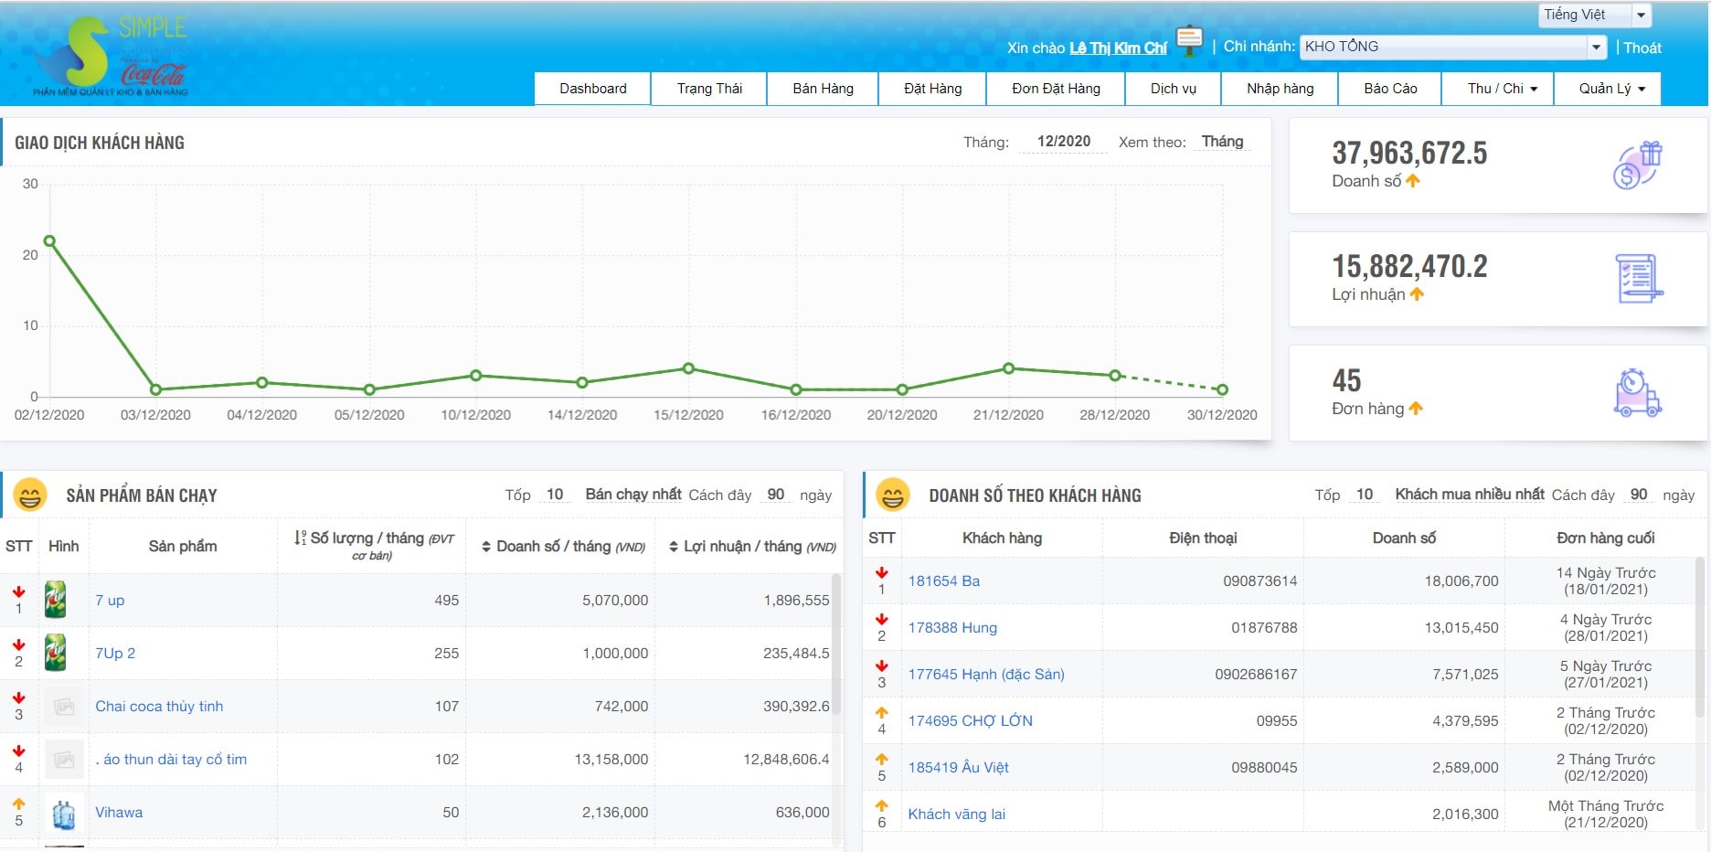Viewport: 1711px width, 852px height.
Task: Click the Vihawa water bottle thumbnail
Action: [x=64, y=813]
